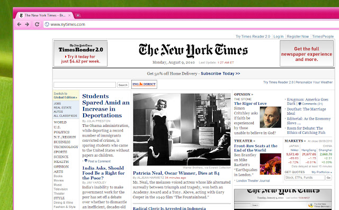This screenshot has width=339, height=210.
Task: Go to the N.Y./REGION section
Action: click(x=65, y=137)
